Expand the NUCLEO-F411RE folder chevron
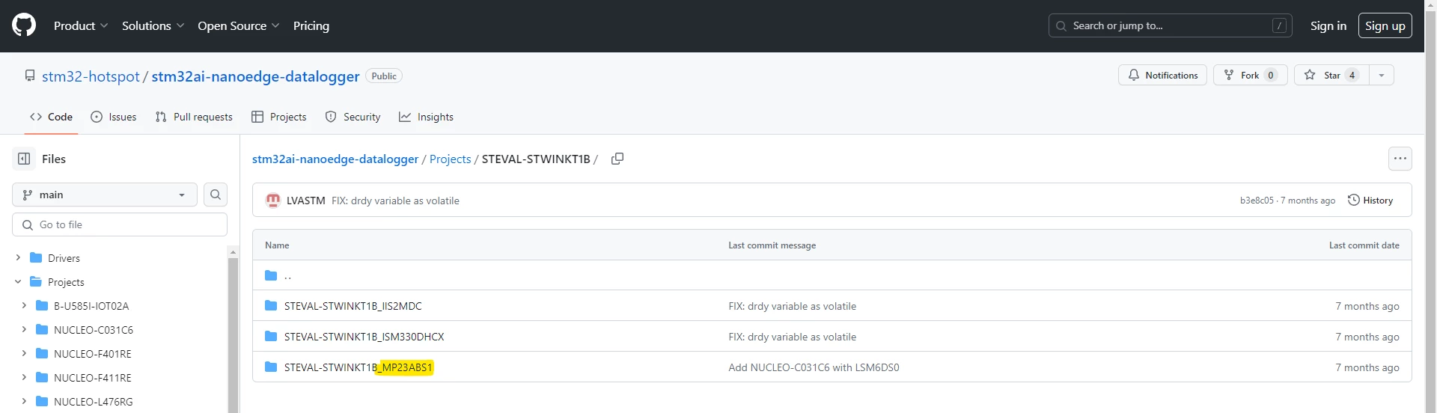Screen dimensions: 1437x413 [24, 377]
